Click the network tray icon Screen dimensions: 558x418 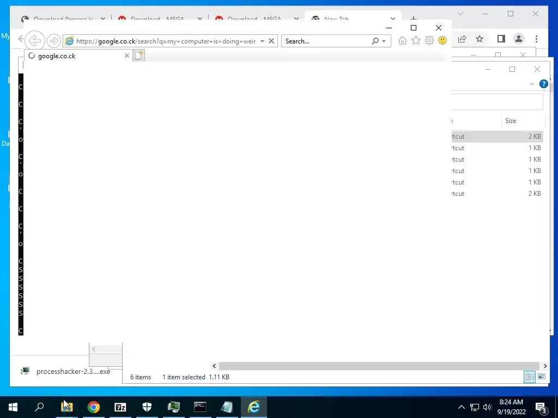[475, 407]
